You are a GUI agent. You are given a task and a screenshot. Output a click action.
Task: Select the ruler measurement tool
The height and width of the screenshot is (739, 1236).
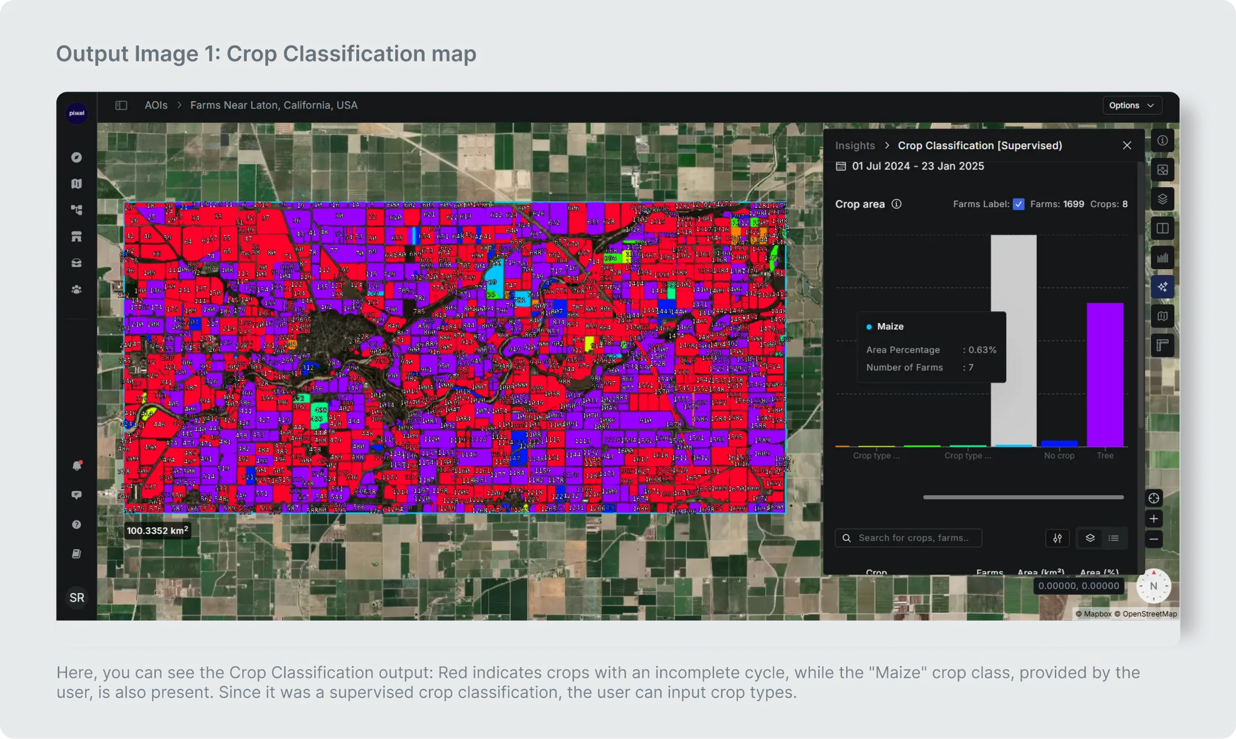(1162, 345)
